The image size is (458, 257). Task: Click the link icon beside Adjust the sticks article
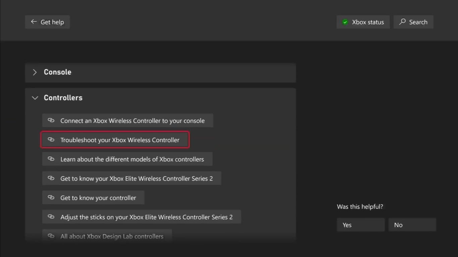tap(51, 217)
